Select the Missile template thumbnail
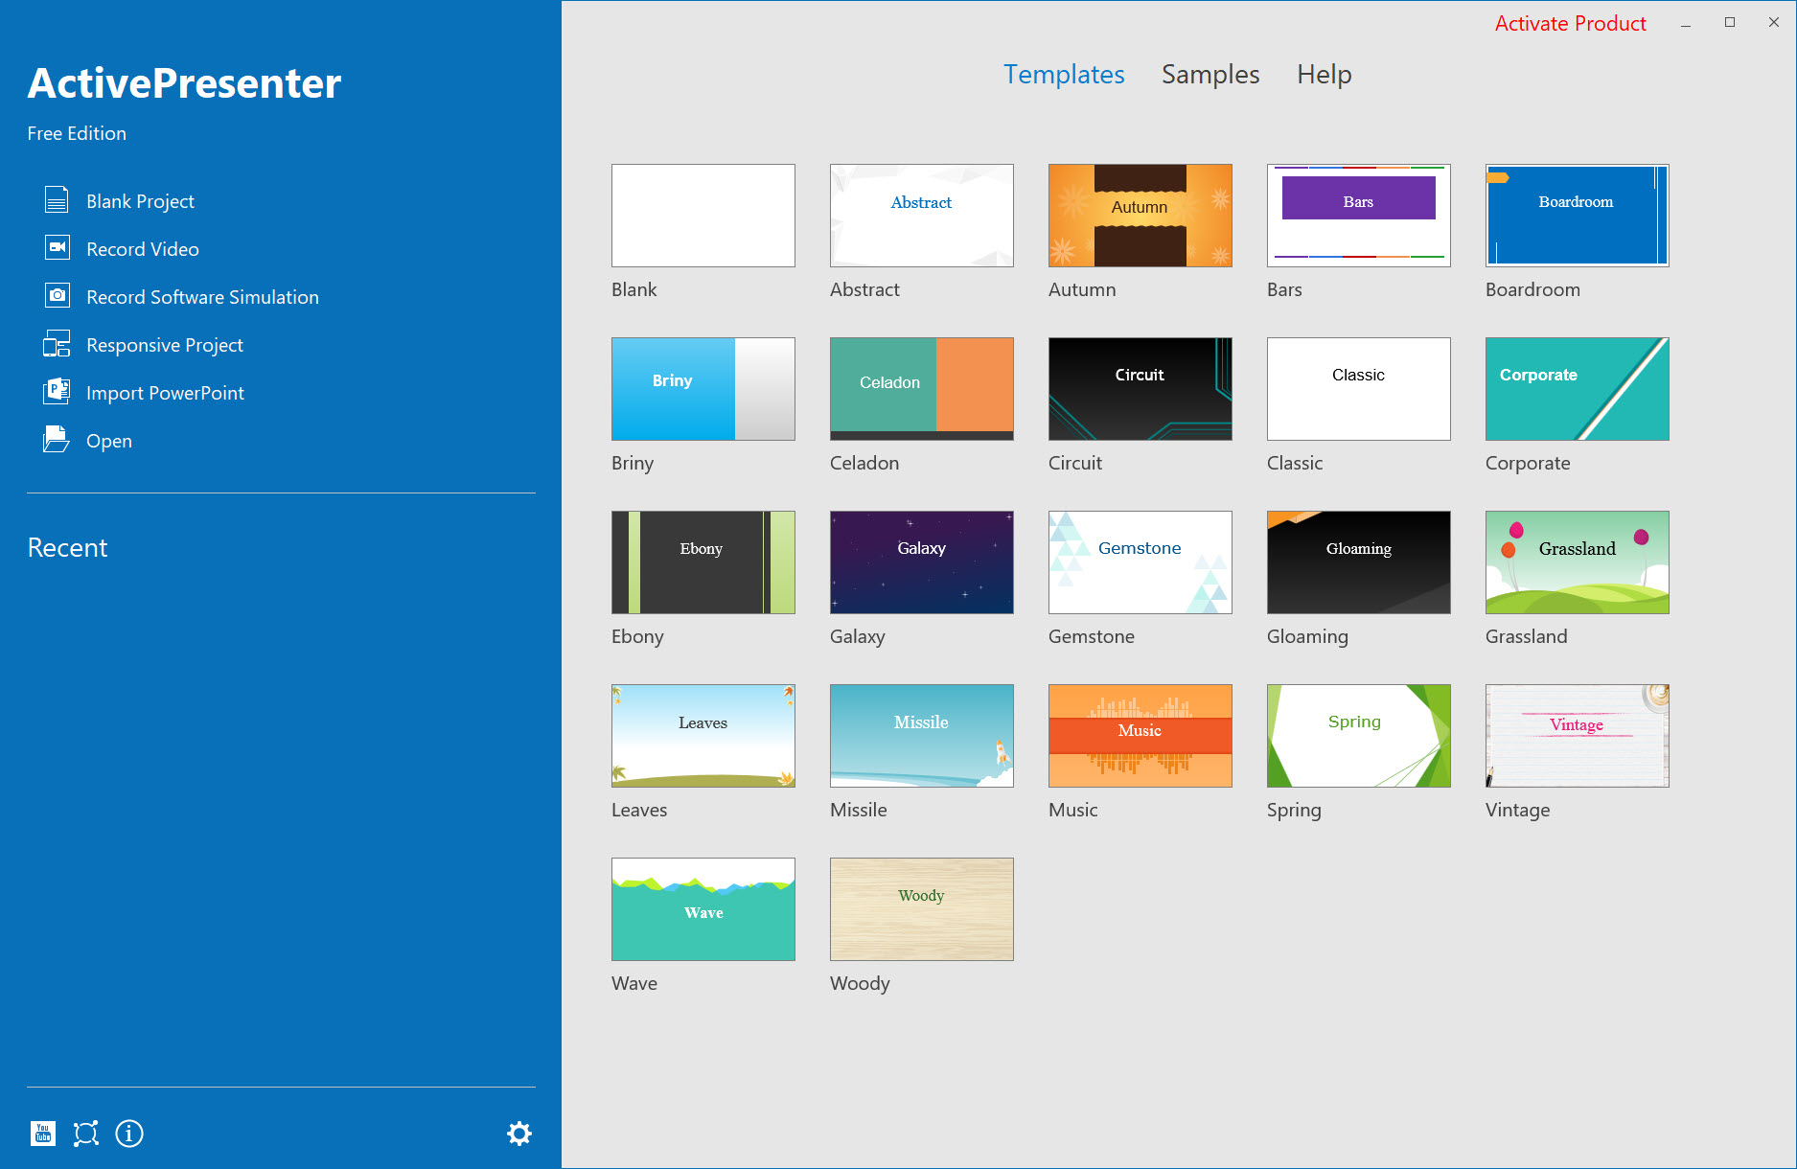The height and width of the screenshot is (1169, 1797). pyautogui.click(x=922, y=736)
